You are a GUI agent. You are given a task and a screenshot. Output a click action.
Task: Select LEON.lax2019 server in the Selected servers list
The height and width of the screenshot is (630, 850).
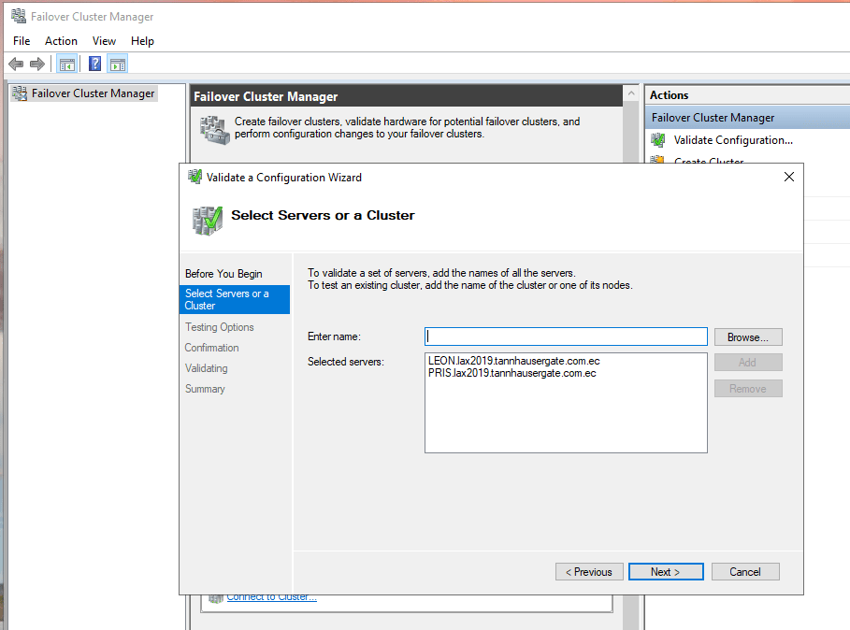tap(512, 360)
